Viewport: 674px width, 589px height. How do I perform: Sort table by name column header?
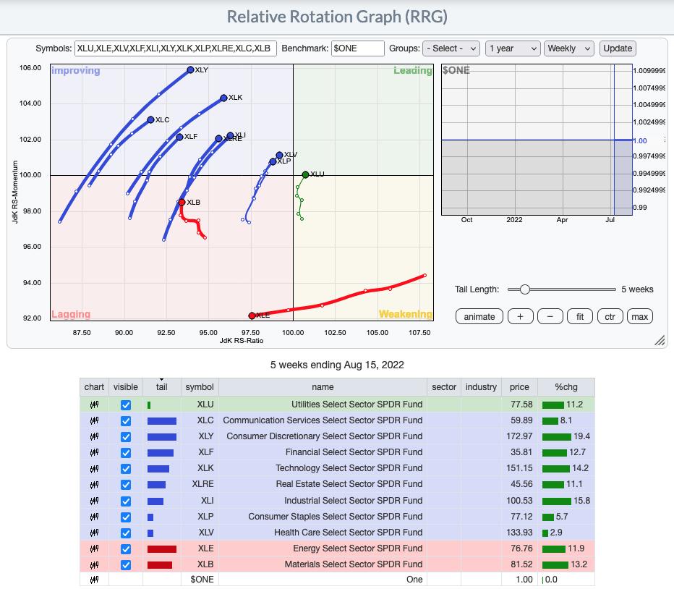coord(323,387)
